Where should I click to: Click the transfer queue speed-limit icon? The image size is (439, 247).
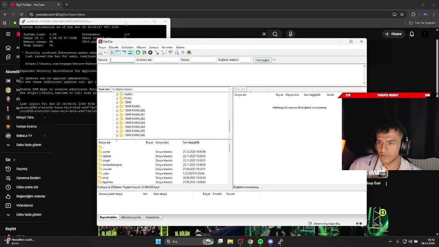click(x=310, y=224)
